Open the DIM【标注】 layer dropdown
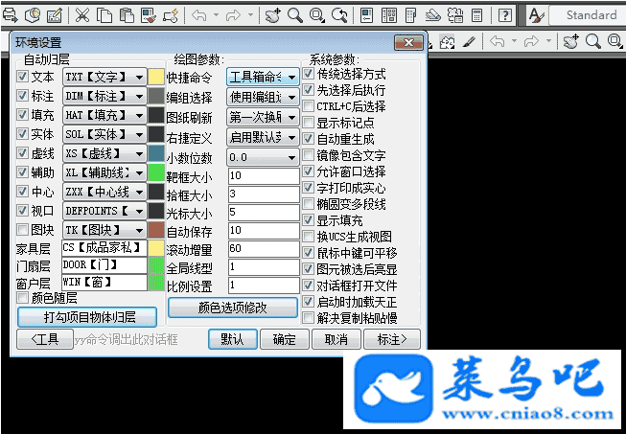The image size is (626, 434). coord(104,96)
